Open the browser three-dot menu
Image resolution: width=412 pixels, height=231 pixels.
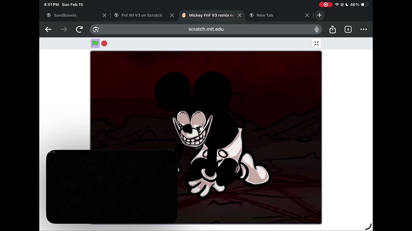(x=364, y=29)
